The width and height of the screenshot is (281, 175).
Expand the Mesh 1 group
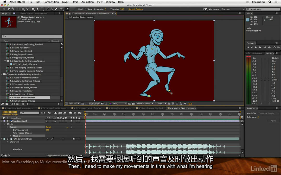click(x=11, y=136)
